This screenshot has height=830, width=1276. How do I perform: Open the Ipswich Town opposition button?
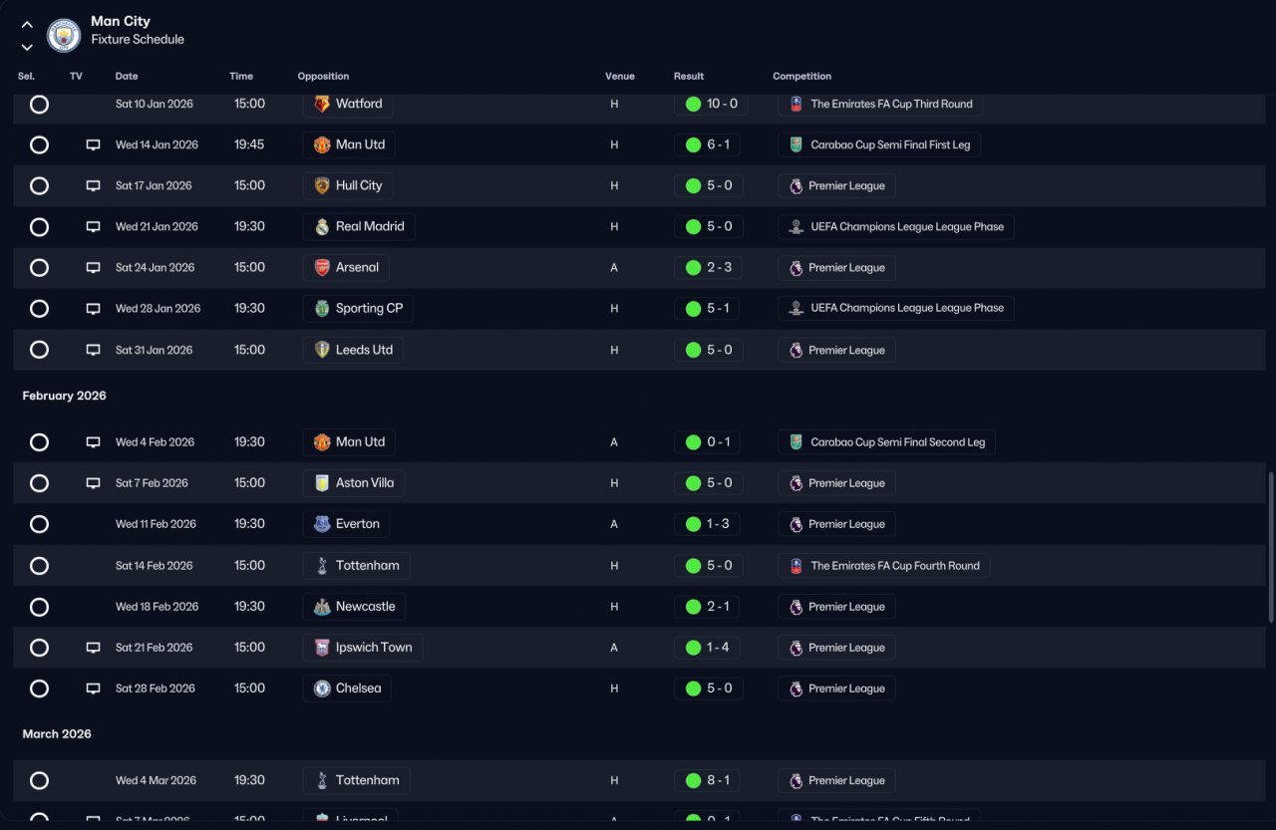(x=363, y=648)
